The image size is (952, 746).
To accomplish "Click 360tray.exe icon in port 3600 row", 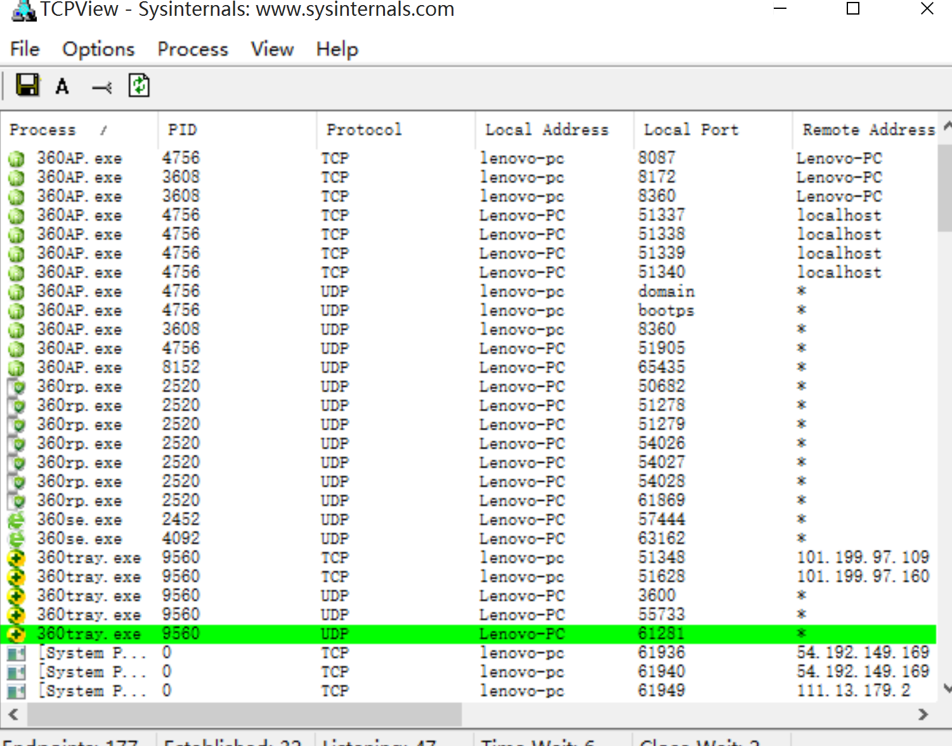I will coord(16,596).
